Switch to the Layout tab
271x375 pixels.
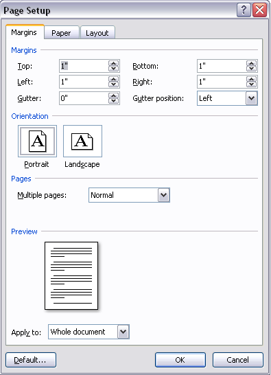pyautogui.click(x=97, y=33)
